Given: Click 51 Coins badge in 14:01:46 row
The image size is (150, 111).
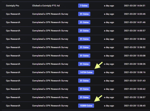Looking at the screenshot, I should pyautogui.click(x=84, y=22).
